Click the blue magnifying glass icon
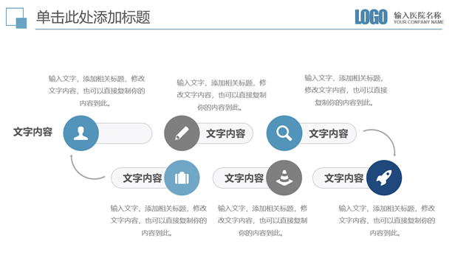This screenshot has width=469, height=266. (x=284, y=133)
